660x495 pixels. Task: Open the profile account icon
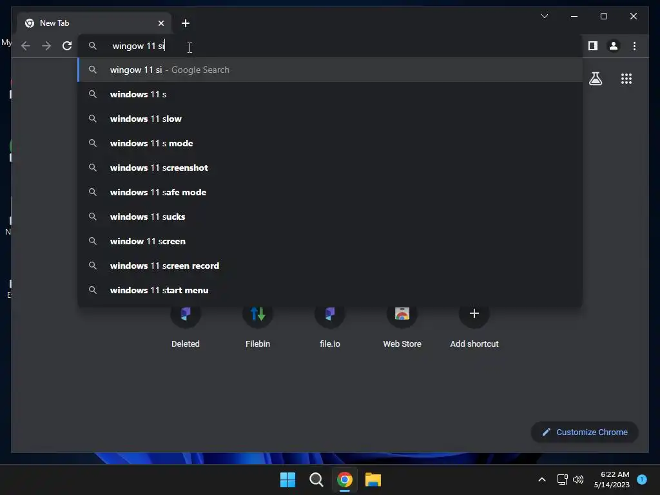pos(614,46)
